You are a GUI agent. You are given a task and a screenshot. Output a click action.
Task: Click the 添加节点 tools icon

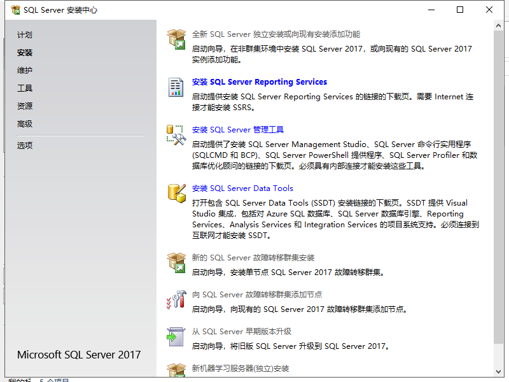coord(176,299)
